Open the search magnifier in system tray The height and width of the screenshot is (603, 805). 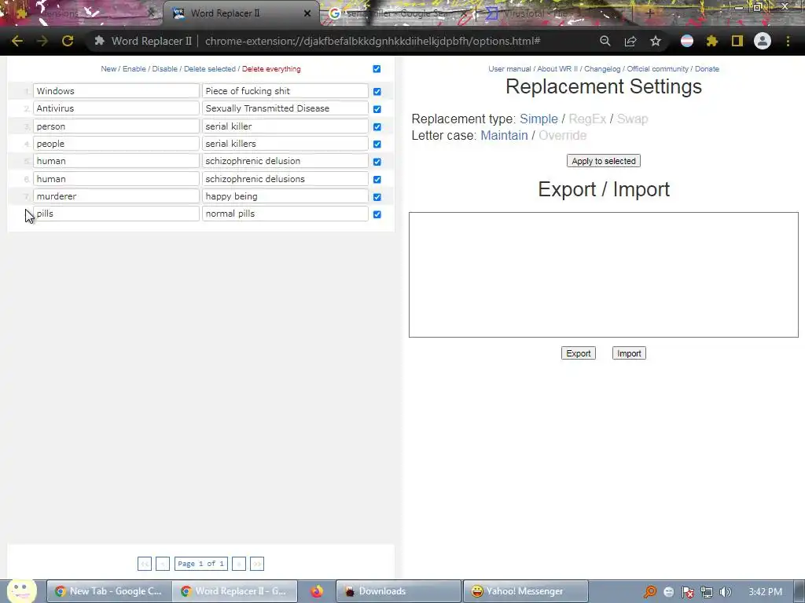(650, 592)
